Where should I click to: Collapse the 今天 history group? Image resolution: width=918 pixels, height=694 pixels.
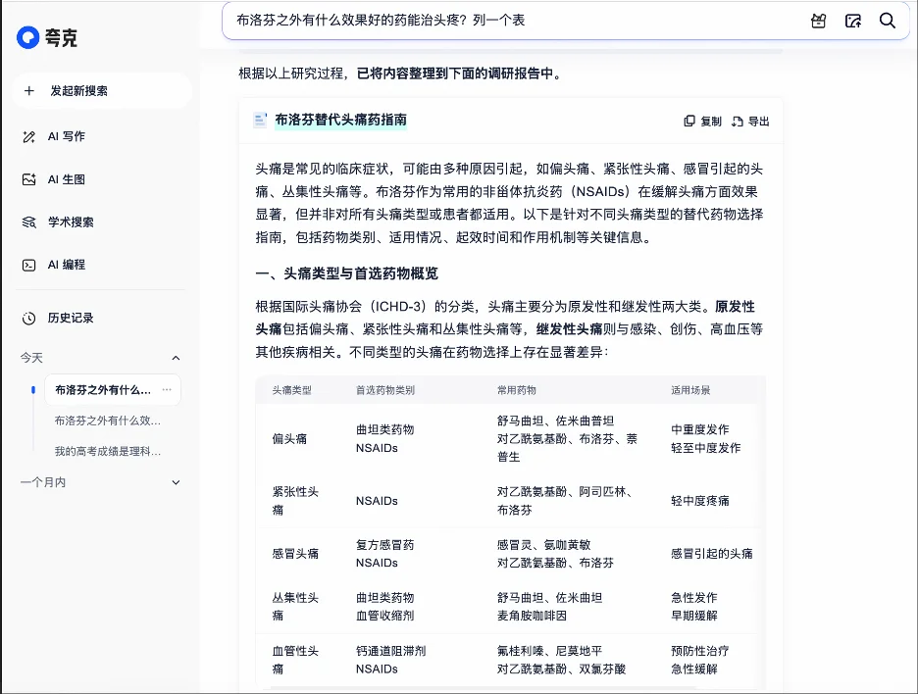pyautogui.click(x=176, y=358)
